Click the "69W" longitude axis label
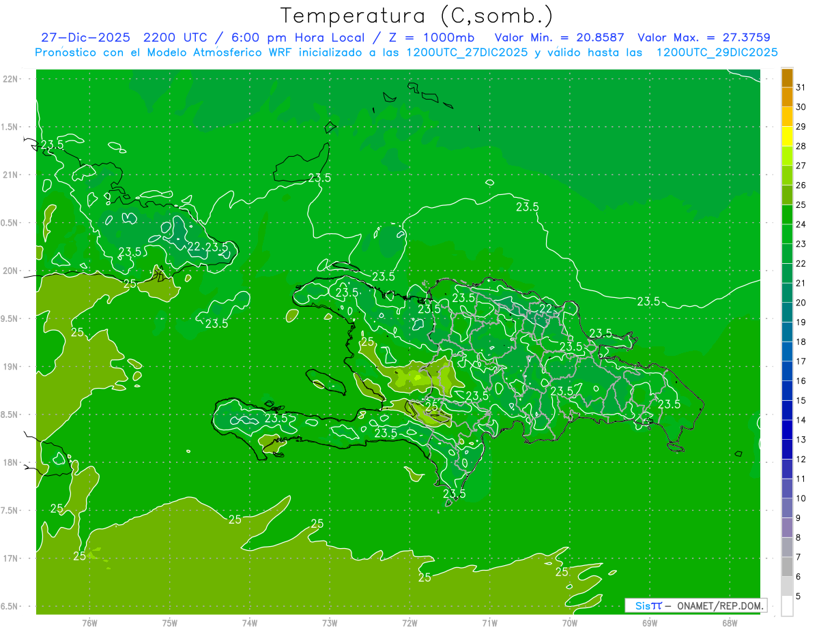The image size is (819, 632). coord(650,623)
